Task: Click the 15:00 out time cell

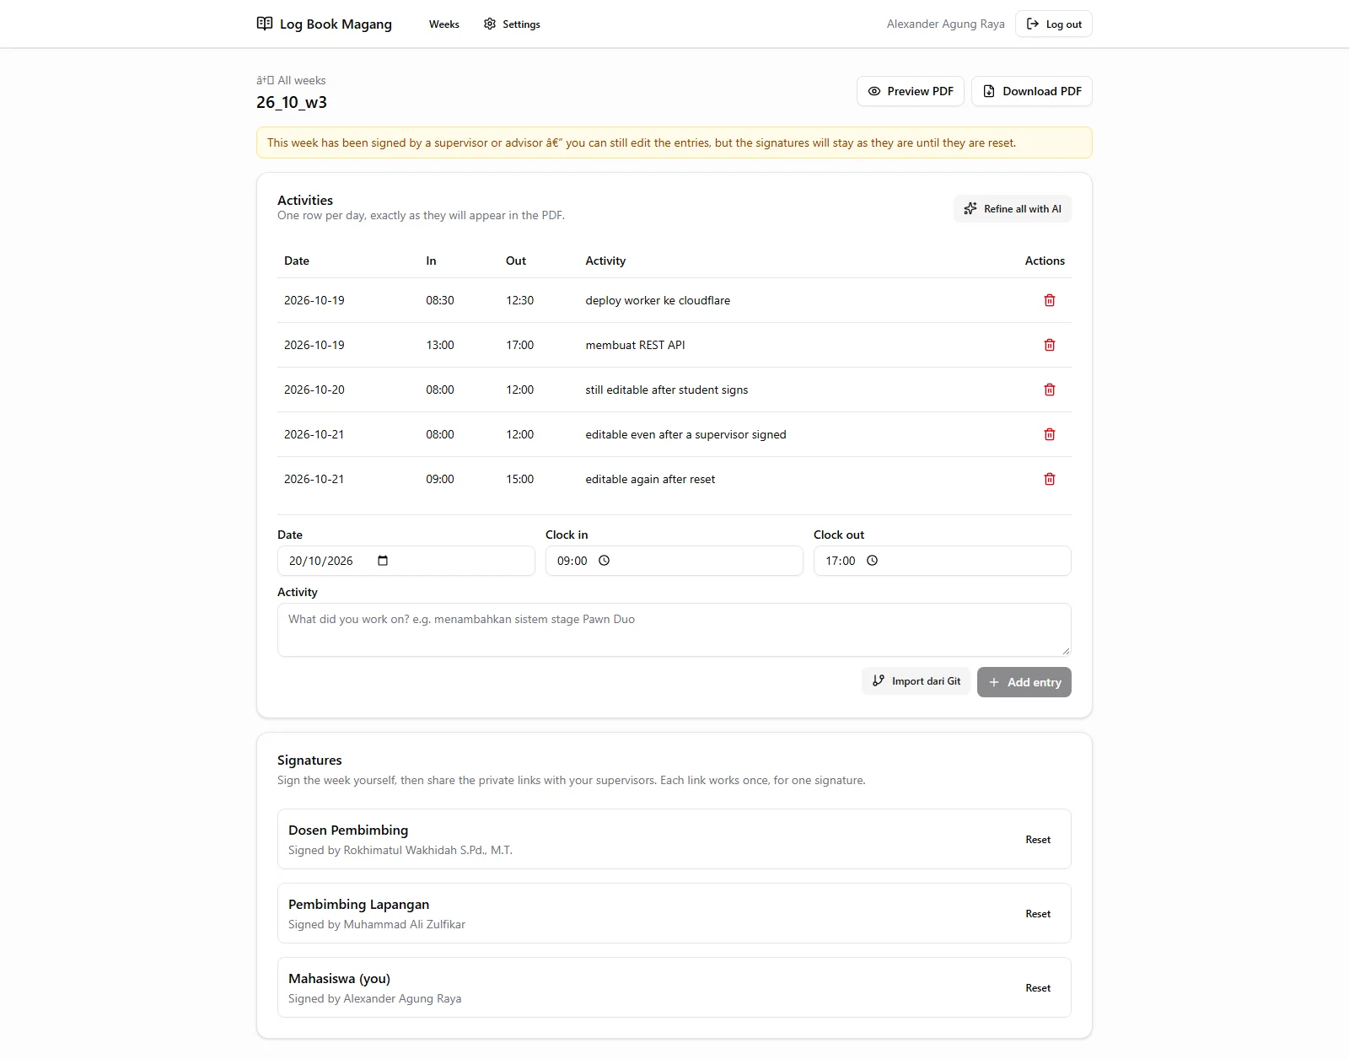Action: (519, 479)
